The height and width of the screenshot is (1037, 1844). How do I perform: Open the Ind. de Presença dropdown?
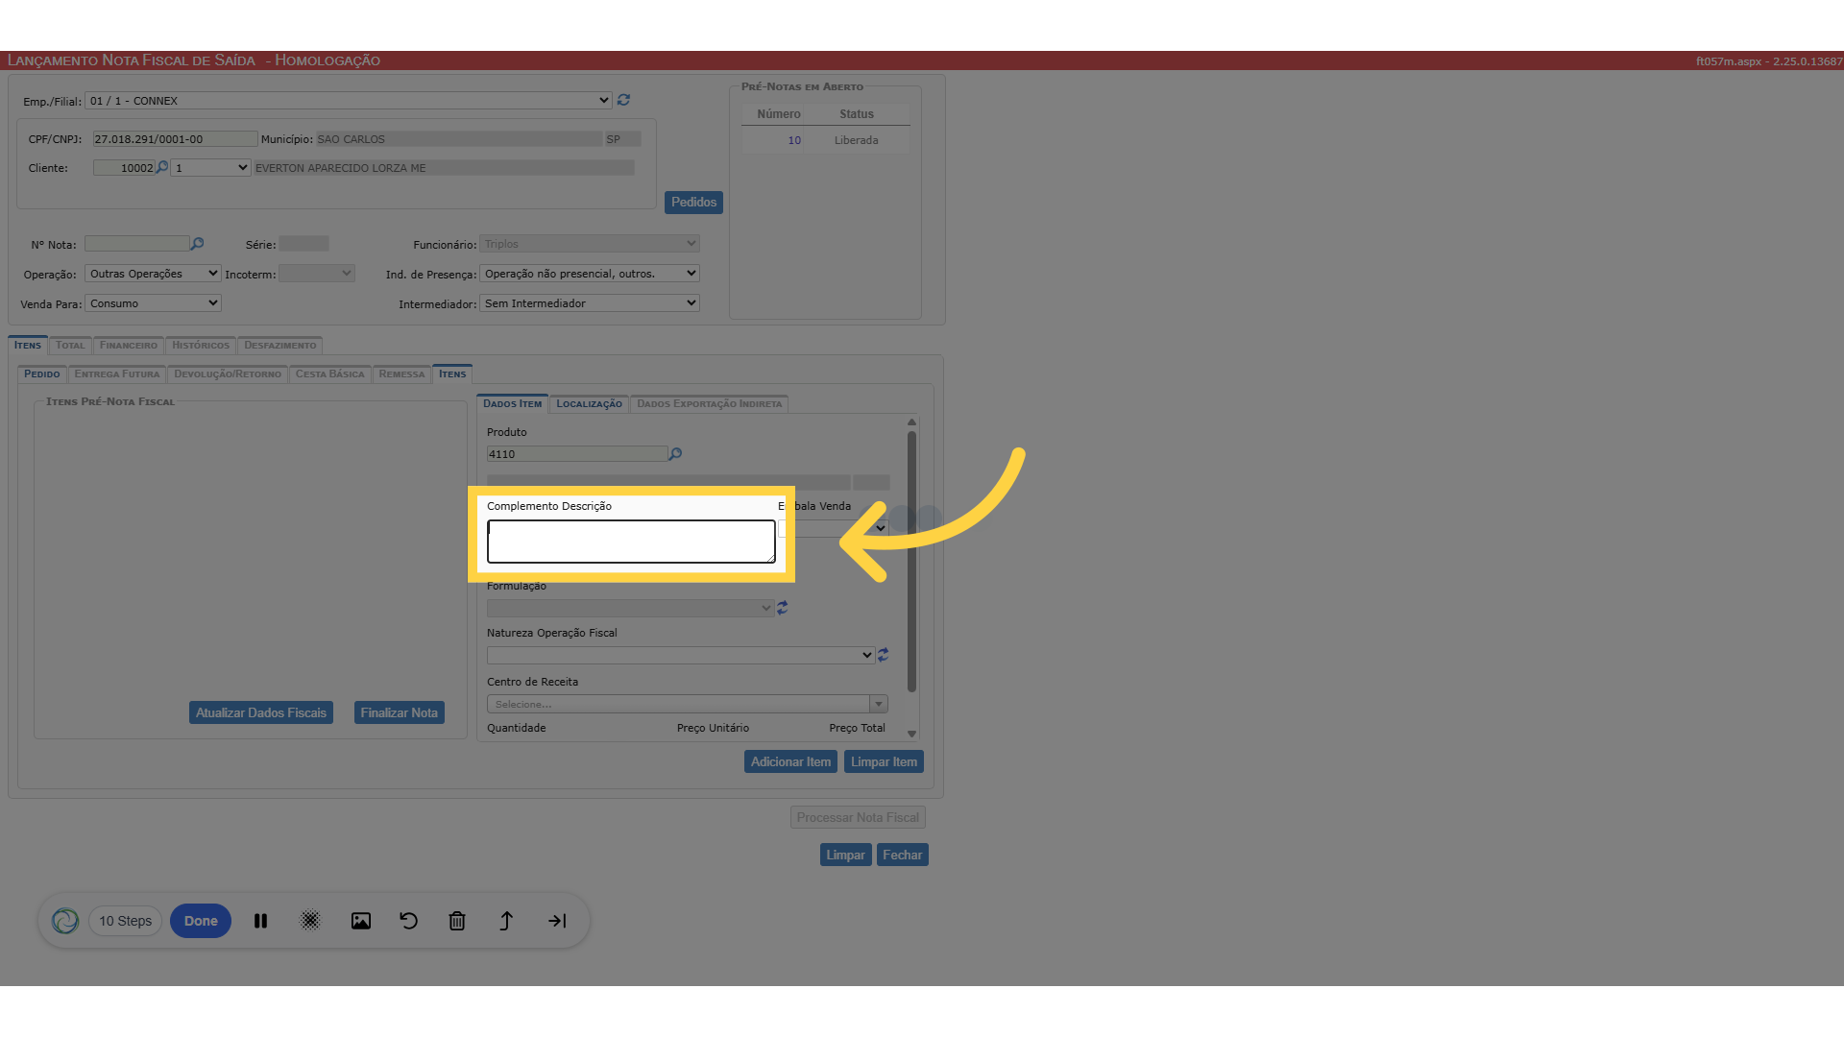pyautogui.click(x=589, y=274)
